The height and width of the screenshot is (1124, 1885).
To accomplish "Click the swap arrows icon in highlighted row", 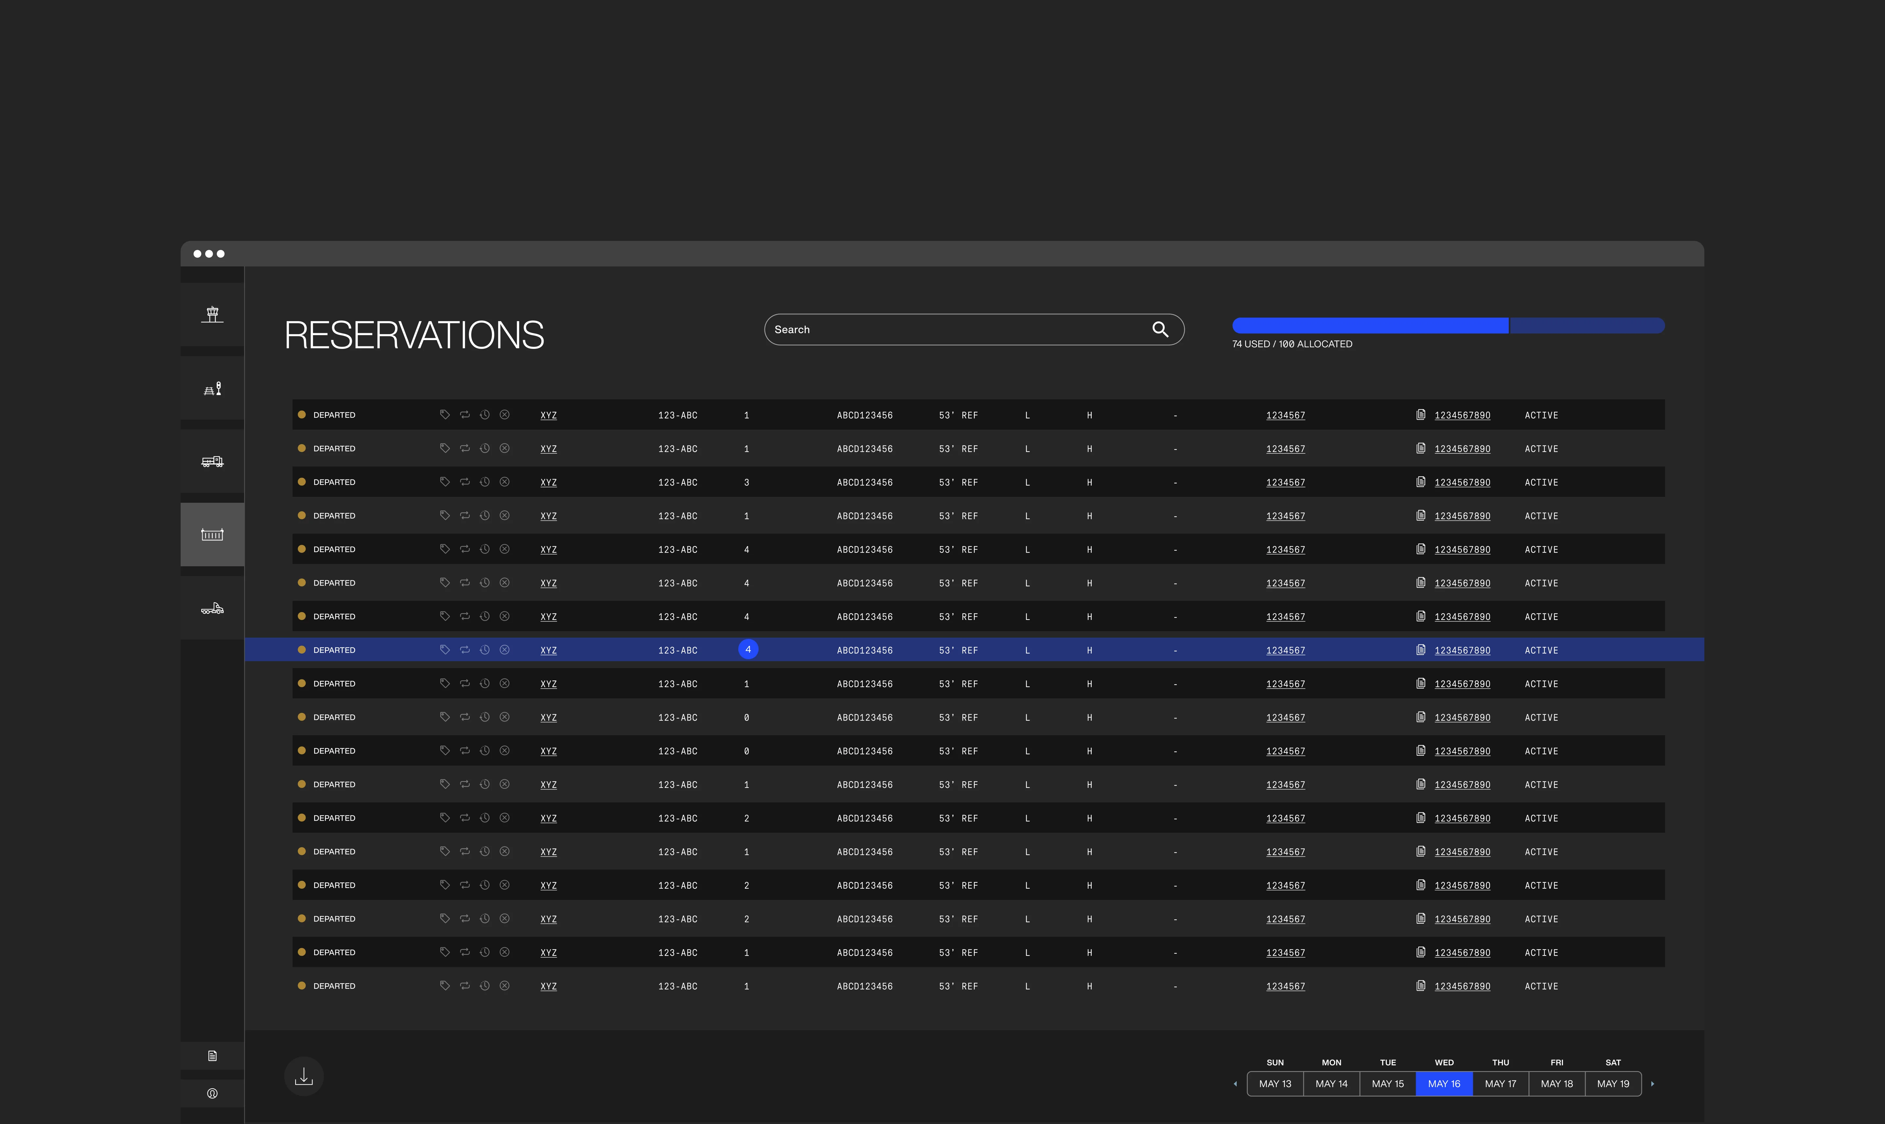I will tap(465, 650).
